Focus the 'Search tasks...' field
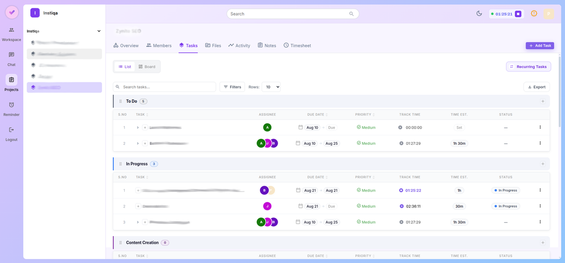 (x=164, y=87)
